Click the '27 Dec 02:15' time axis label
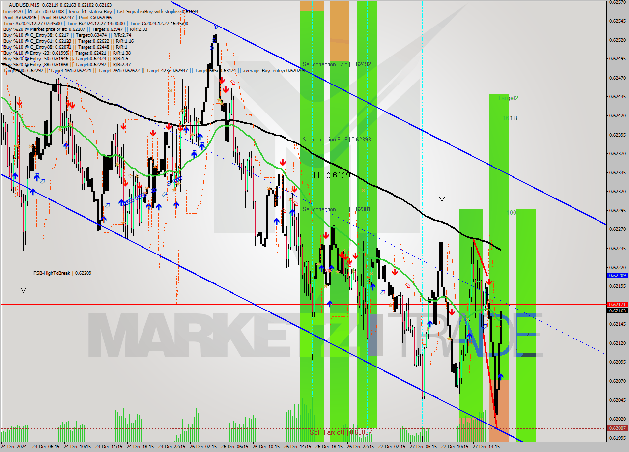The height and width of the screenshot is (452, 629). click(x=392, y=447)
